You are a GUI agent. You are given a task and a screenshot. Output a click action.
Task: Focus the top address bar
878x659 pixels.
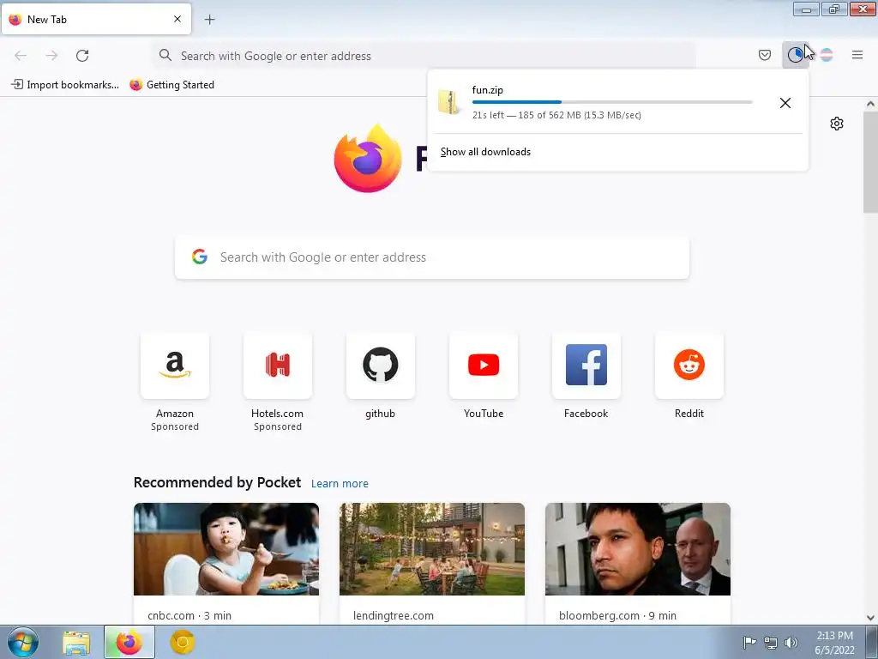(x=424, y=56)
